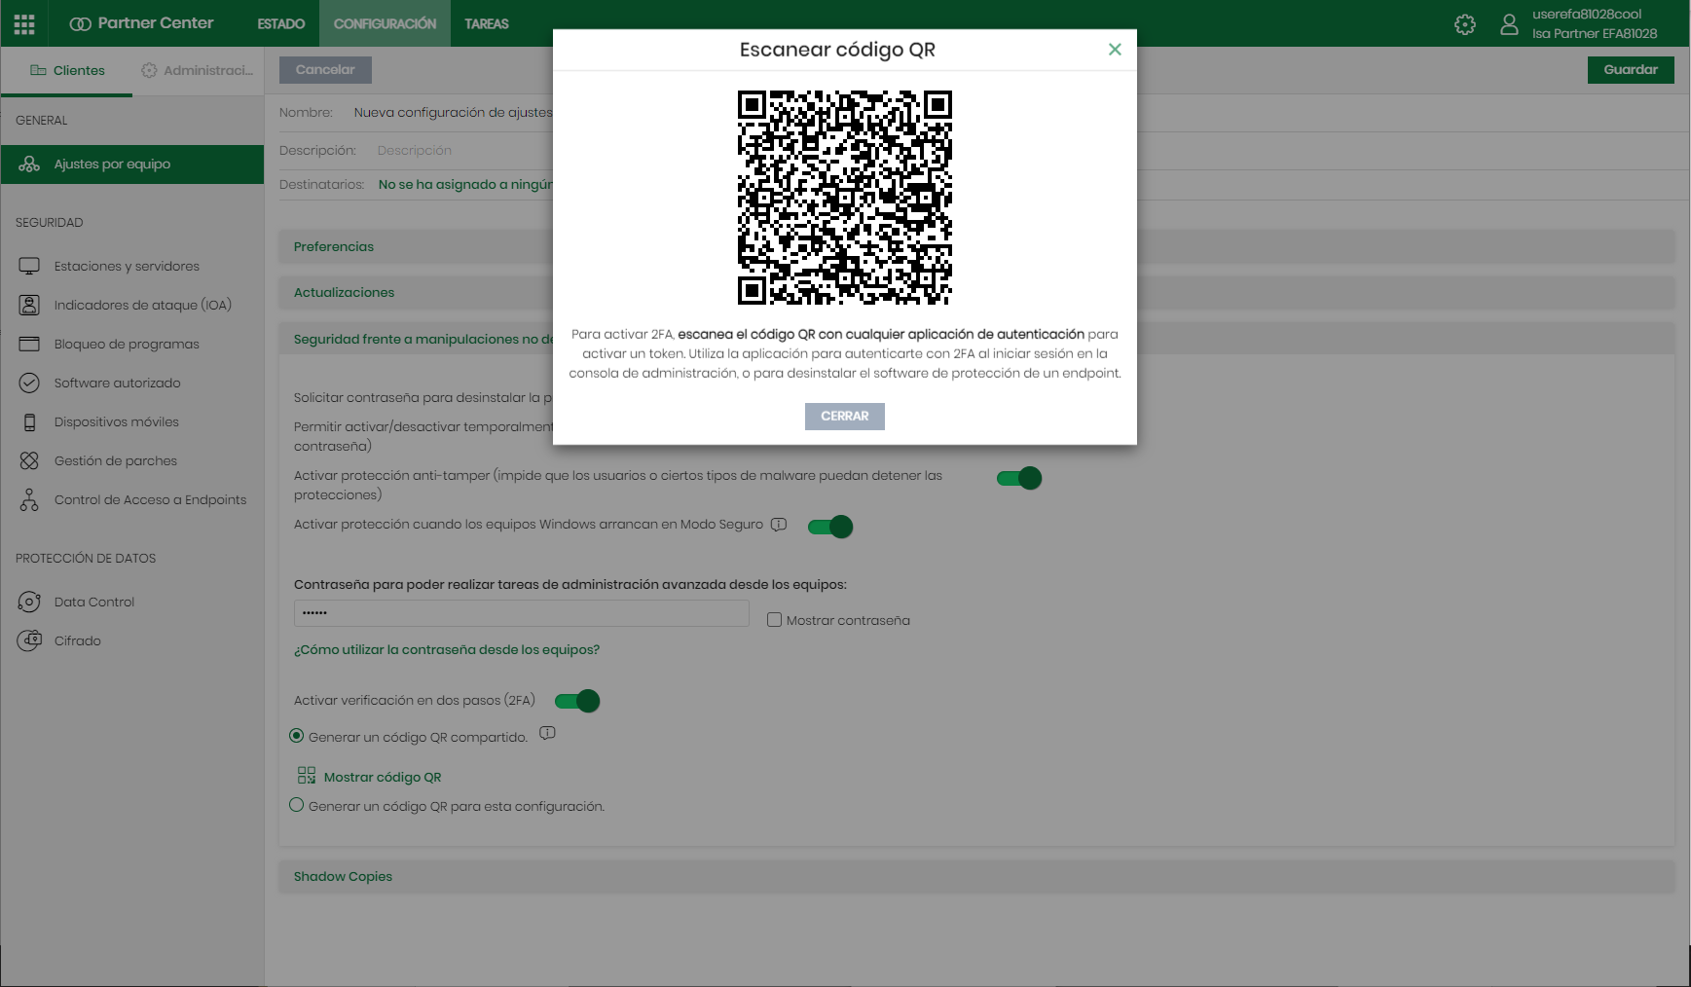Viewport: 1691px width, 987px height.
Task: Click the Cancelar button
Action: (325, 70)
